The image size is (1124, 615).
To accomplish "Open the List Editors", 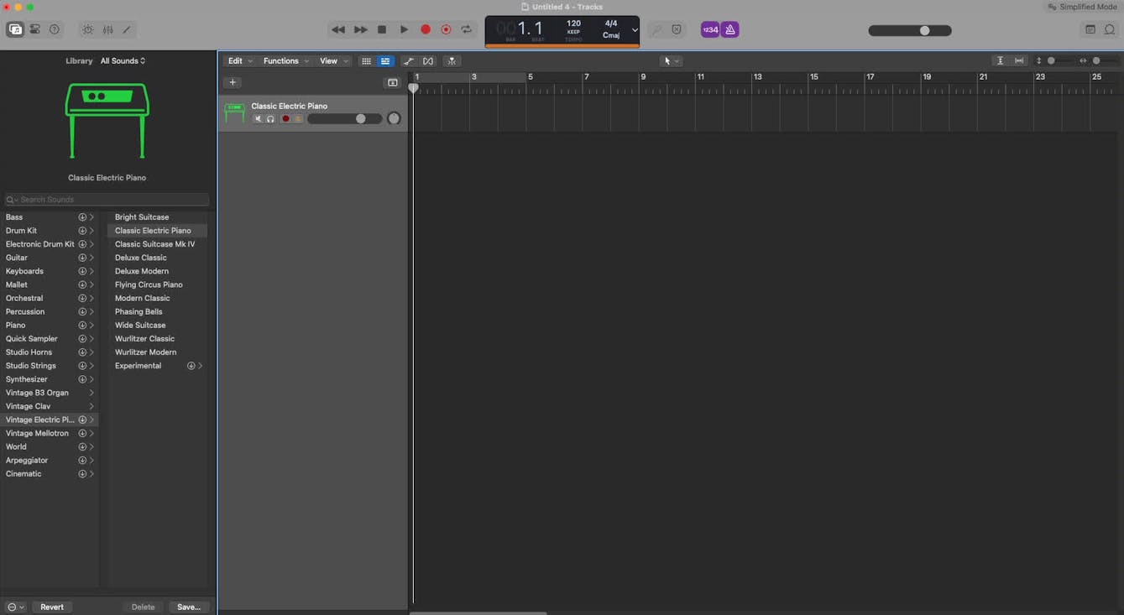I will tap(1090, 29).
